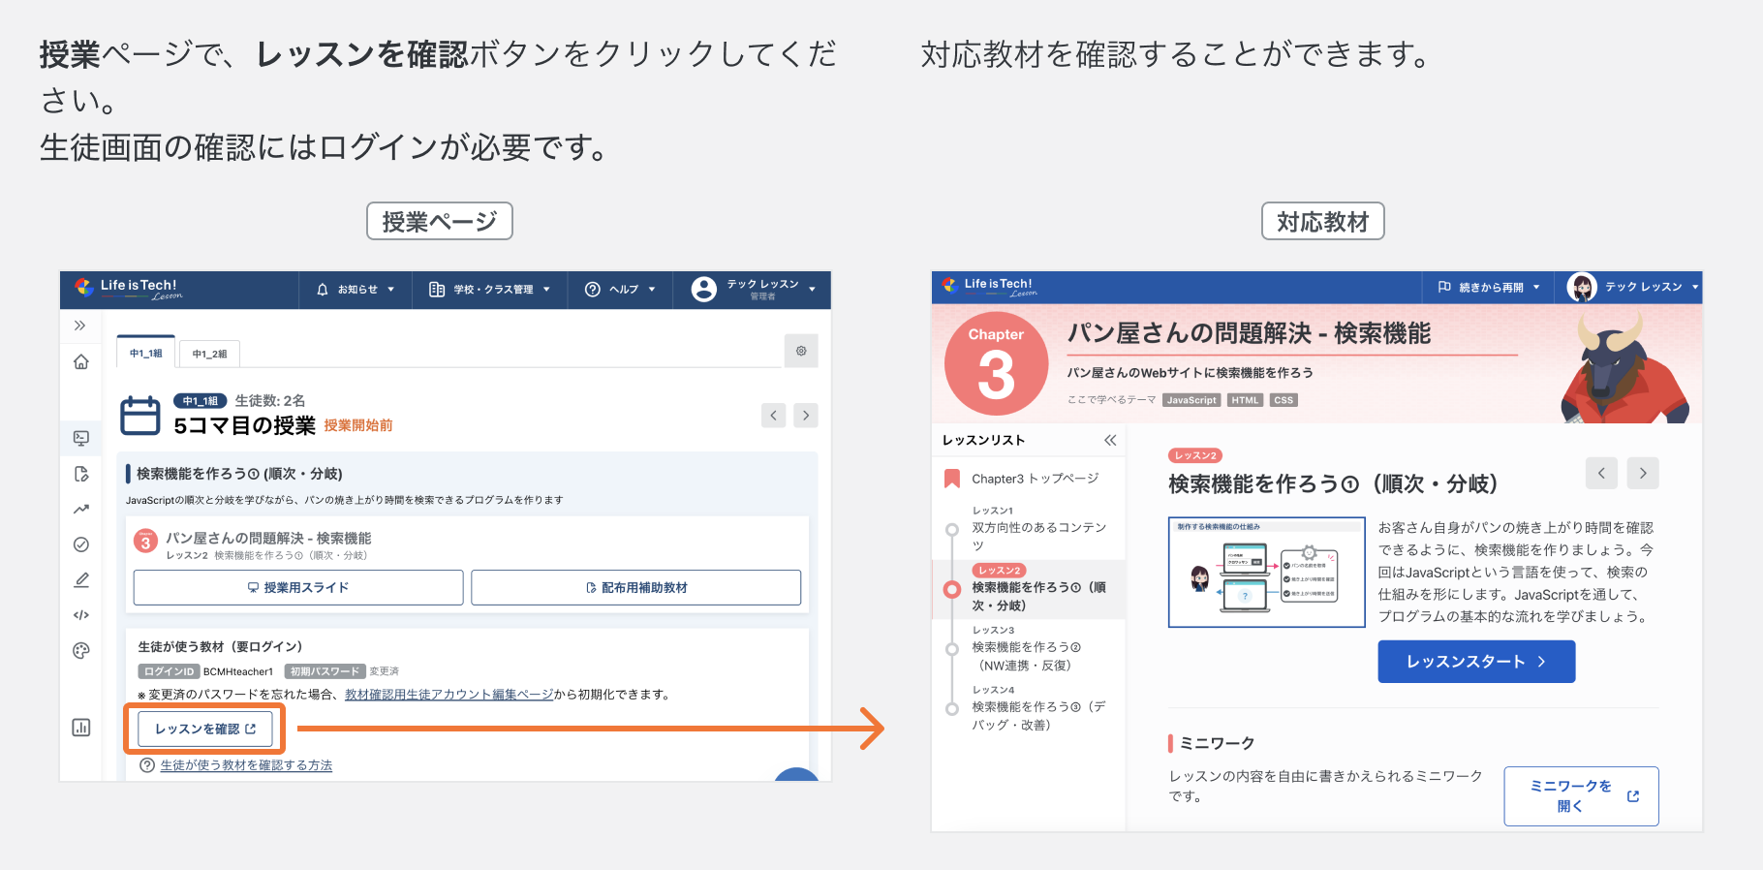
Task: Open the pencil icon in the left sidebar
Action: pos(81,580)
